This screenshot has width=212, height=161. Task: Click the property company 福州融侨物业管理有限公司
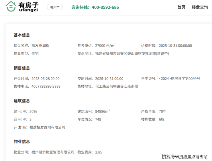[x=53, y=152]
